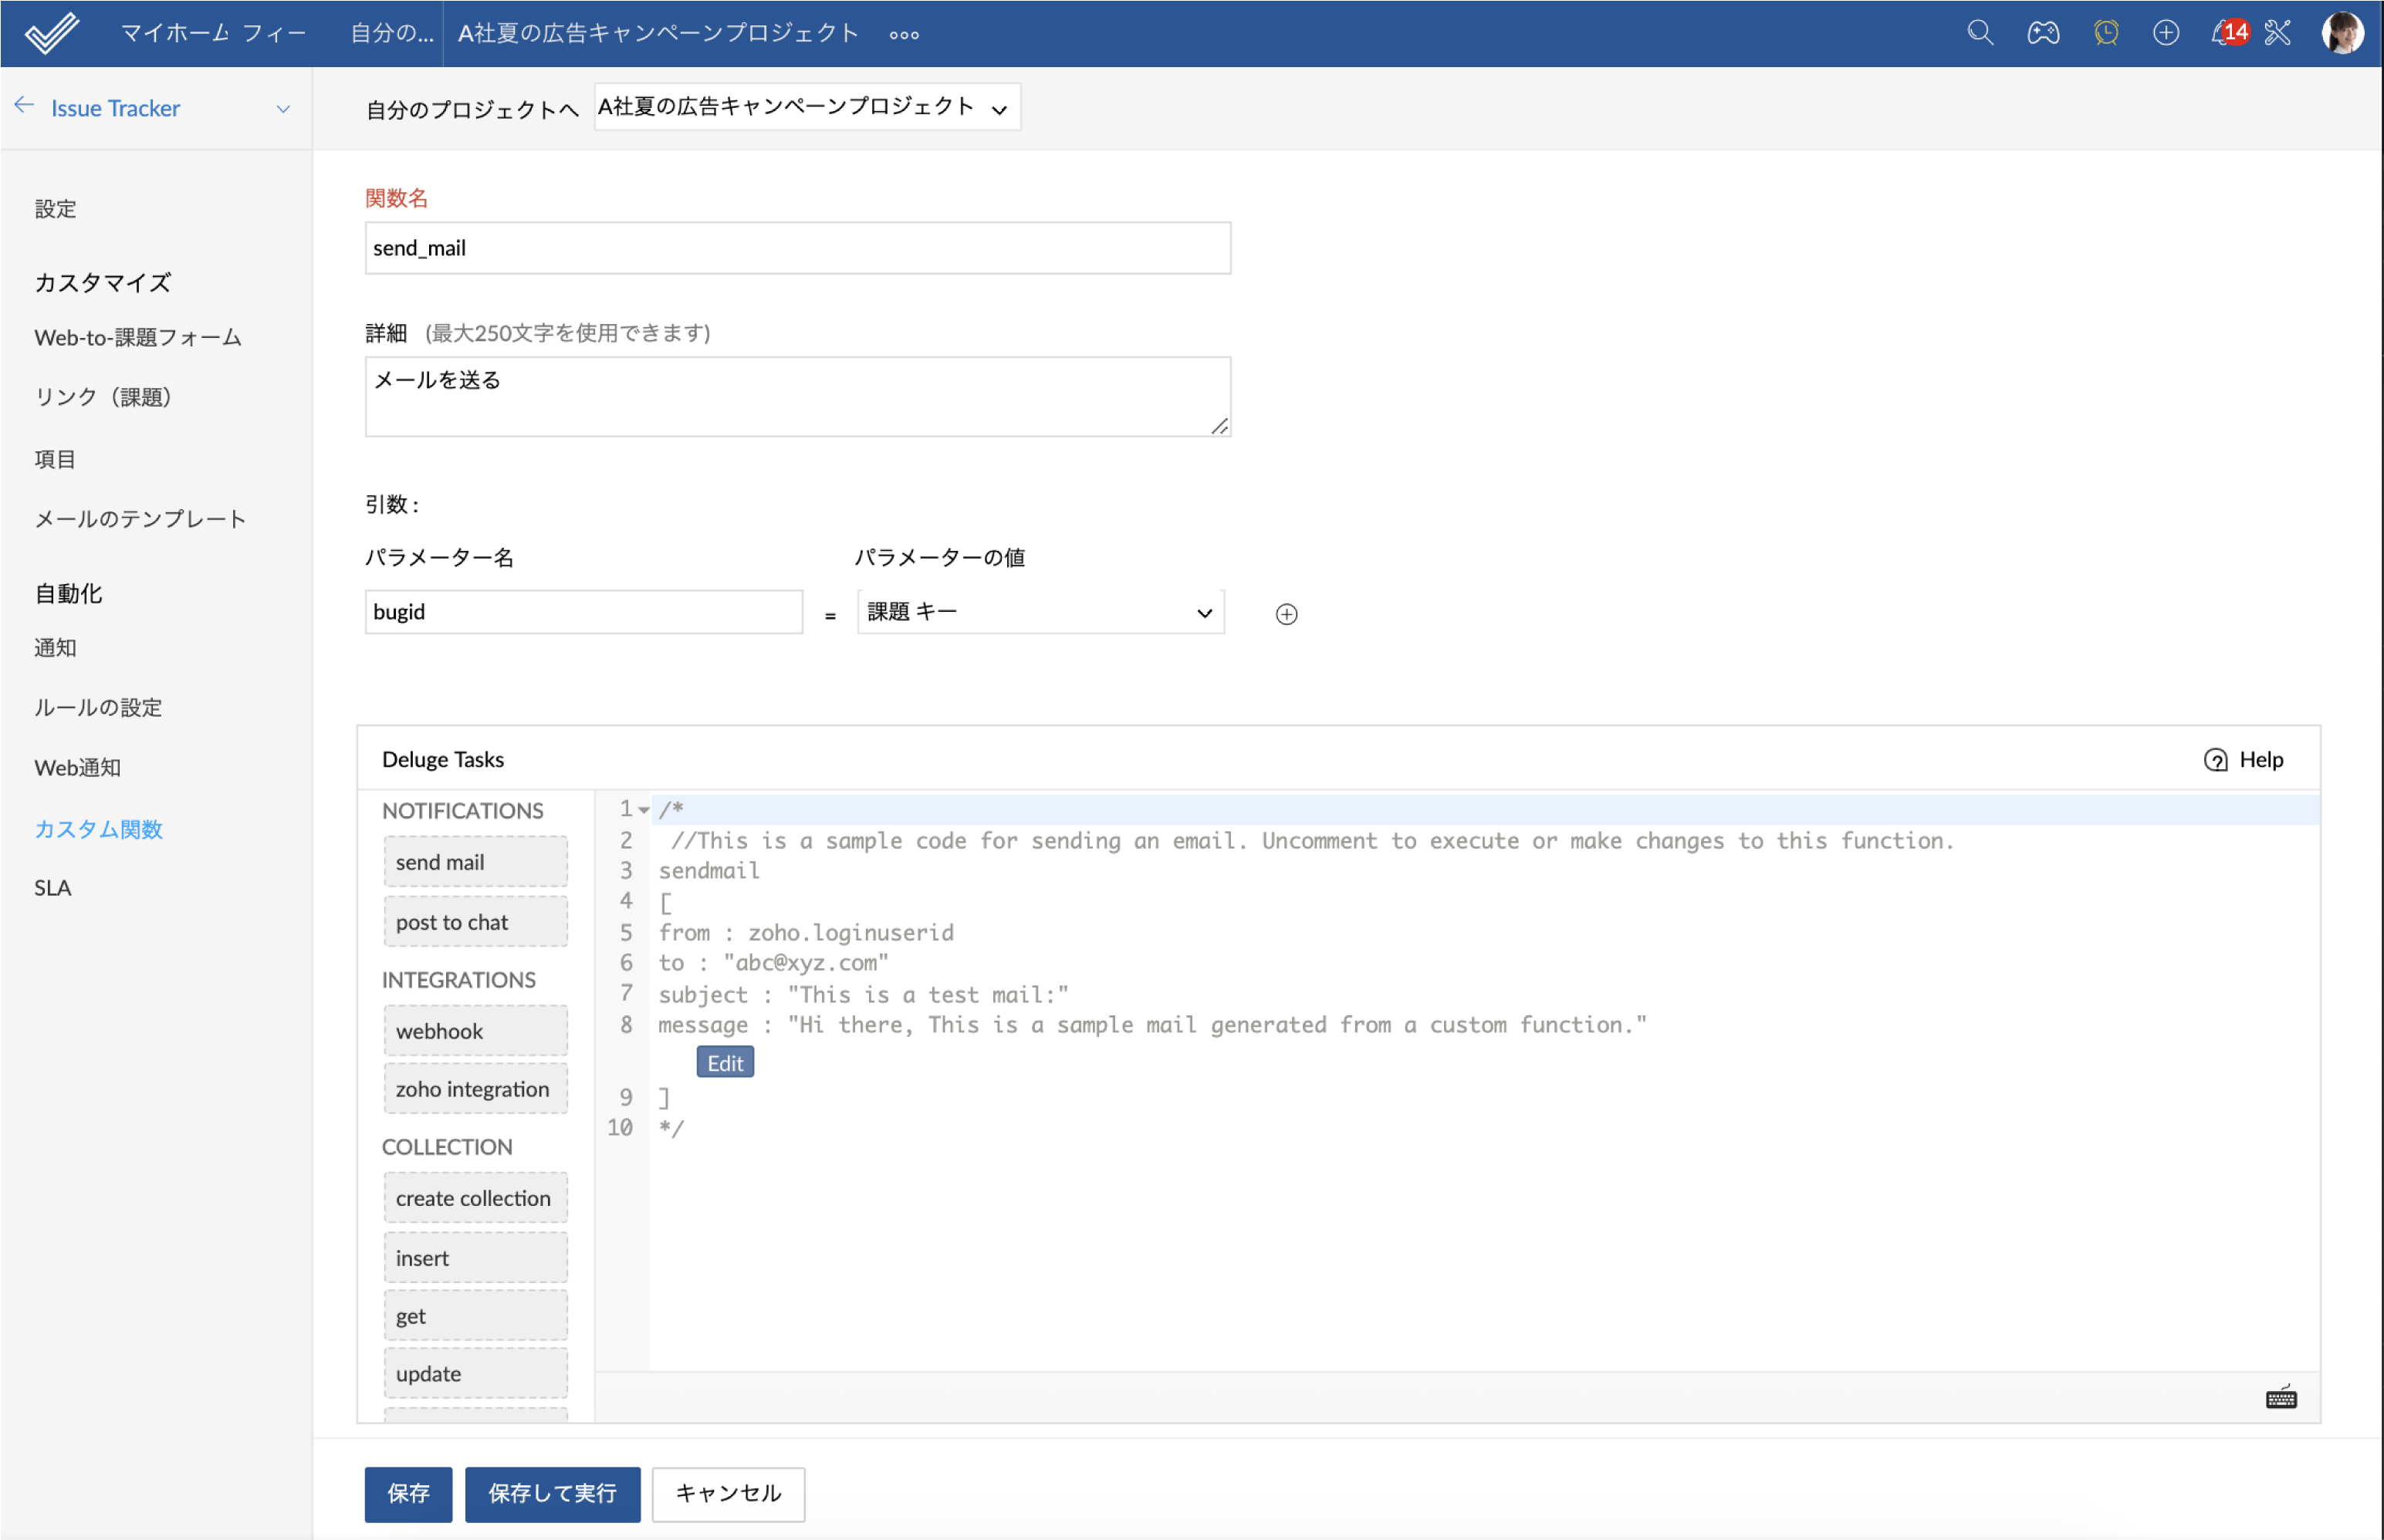Click the 保存して実行 button
Screen dimensions: 2384x1540
pyautogui.click(x=552, y=1494)
